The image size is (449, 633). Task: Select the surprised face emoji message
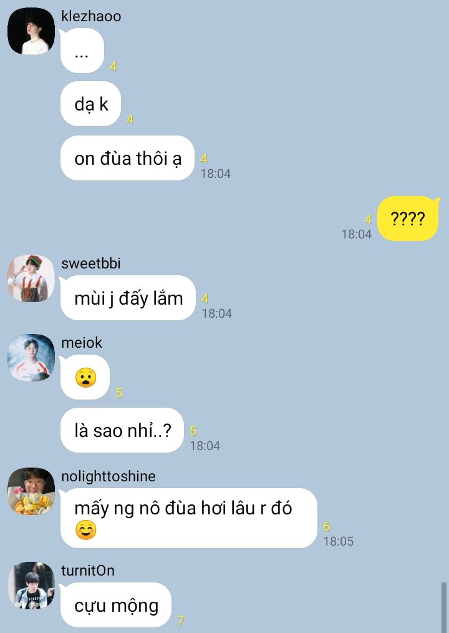85,378
